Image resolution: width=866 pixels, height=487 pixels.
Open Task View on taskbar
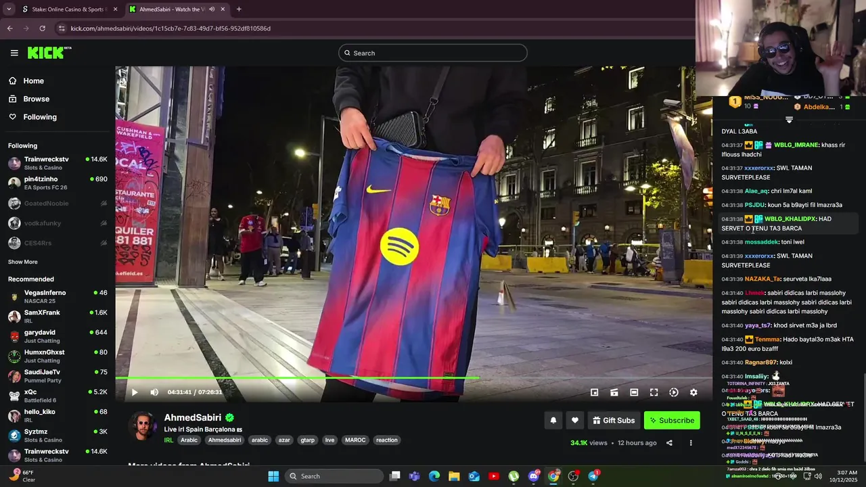pos(395,476)
